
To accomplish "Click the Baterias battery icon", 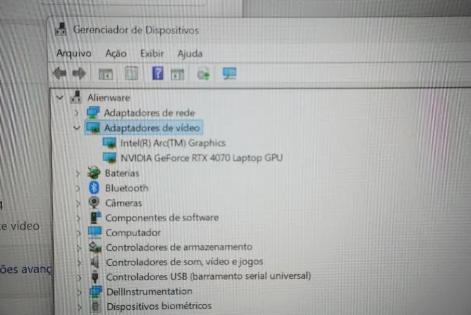I will (x=94, y=173).
